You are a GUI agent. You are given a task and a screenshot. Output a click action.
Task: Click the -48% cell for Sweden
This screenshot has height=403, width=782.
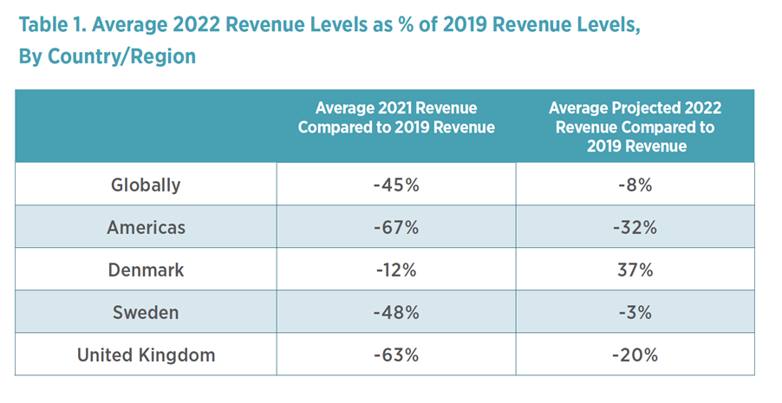click(396, 313)
